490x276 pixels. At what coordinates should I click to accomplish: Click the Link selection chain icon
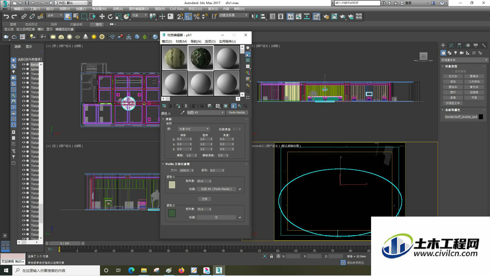24,17
